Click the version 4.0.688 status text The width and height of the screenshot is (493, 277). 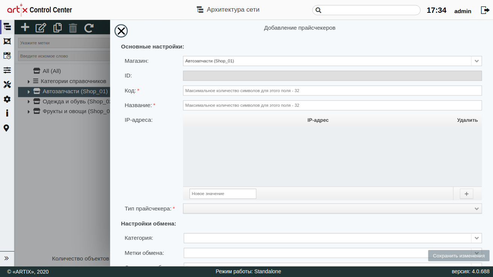tap(470, 271)
